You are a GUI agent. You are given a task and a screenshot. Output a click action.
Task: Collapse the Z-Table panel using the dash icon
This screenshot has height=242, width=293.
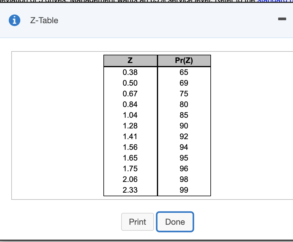coord(282,19)
